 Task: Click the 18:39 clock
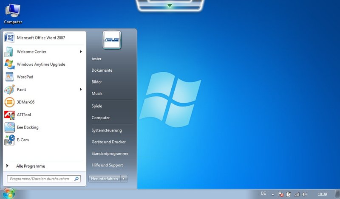(x=323, y=194)
